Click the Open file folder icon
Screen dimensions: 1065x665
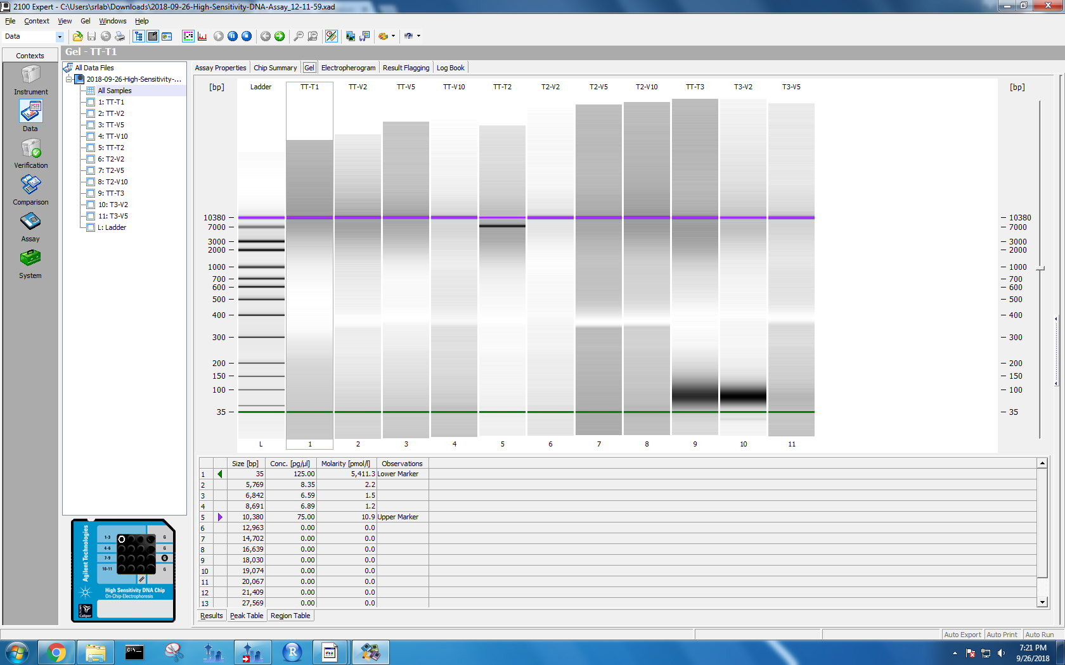coord(77,37)
